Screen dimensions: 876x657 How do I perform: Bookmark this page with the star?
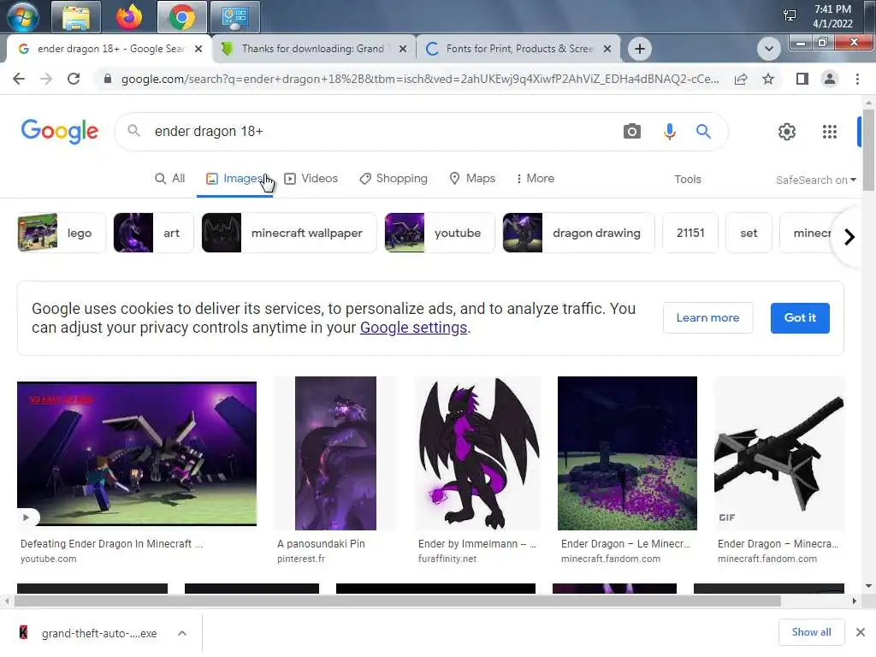768,79
